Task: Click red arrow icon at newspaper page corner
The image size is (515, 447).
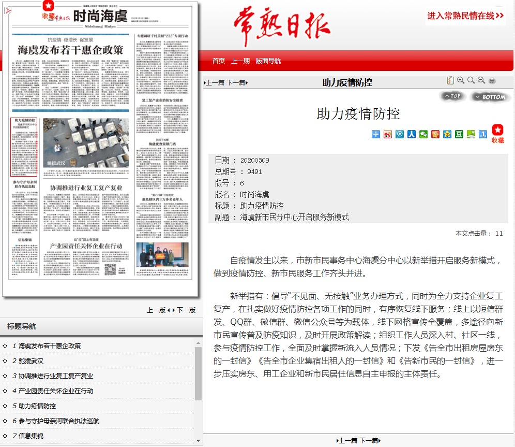Action: [8, 11]
